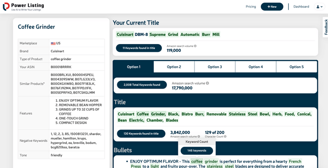Click keyword Blades in the generated title

(x=172, y=120)
